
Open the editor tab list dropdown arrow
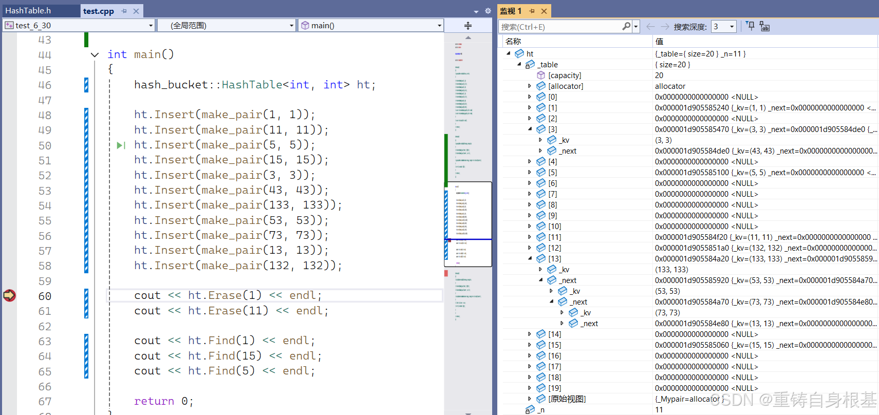(x=476, y=11)
